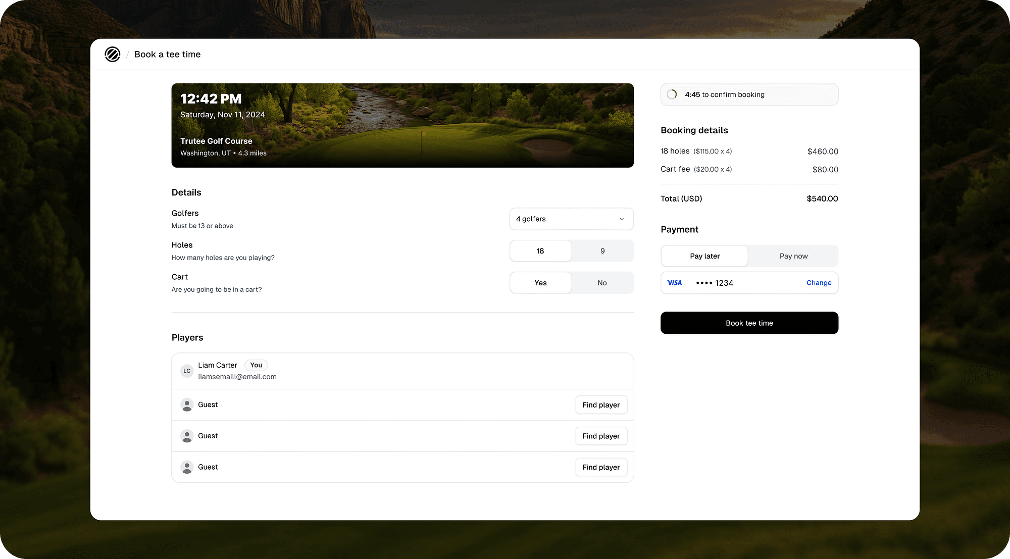Click Liam Carter's LC avatar
The width and height of the screenshot is (1010, 559).
click(x=187, y=371)
